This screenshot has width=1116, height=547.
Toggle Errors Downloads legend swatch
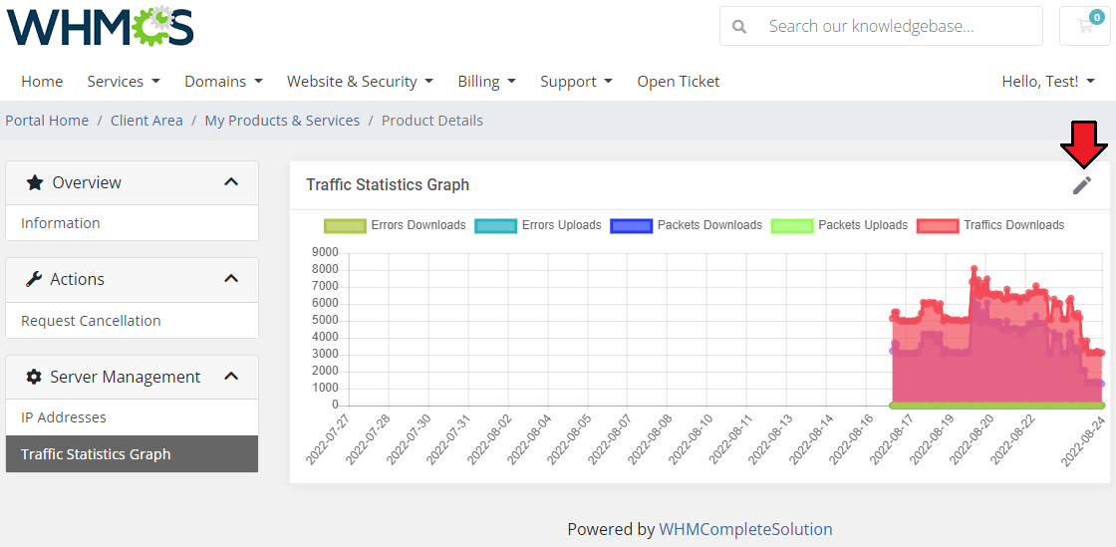pyautogui.click(x=345, y=225)
